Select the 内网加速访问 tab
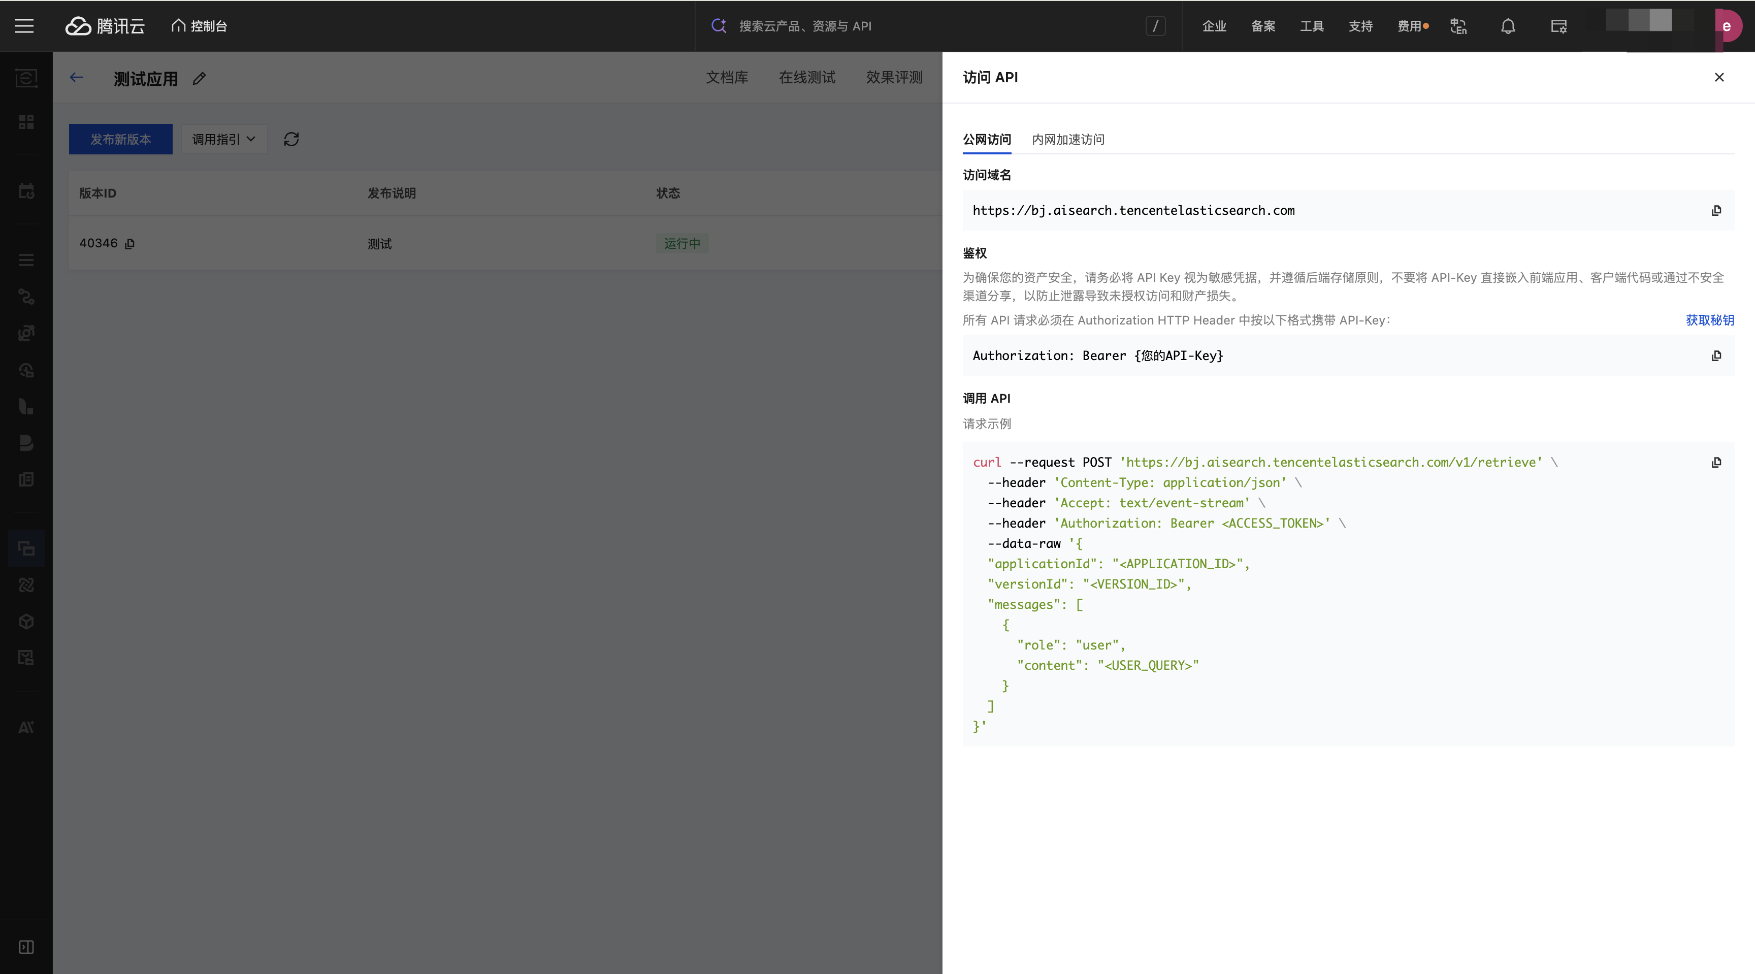Image resolution: width=1755 pixels, height=974 pixels. [x=1067, y=139]
